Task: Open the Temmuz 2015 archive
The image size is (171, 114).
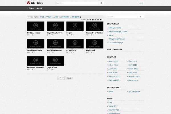Action: tap(134, 76)
